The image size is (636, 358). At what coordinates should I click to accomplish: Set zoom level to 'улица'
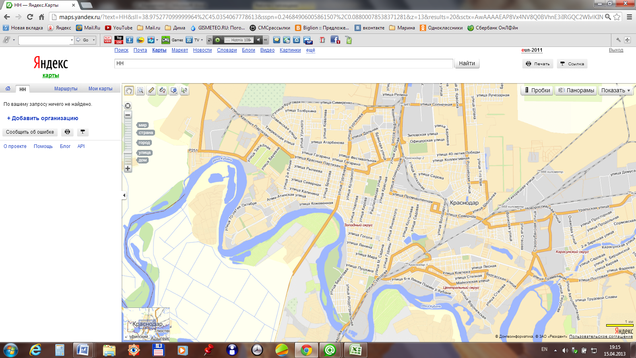point(145,153)
